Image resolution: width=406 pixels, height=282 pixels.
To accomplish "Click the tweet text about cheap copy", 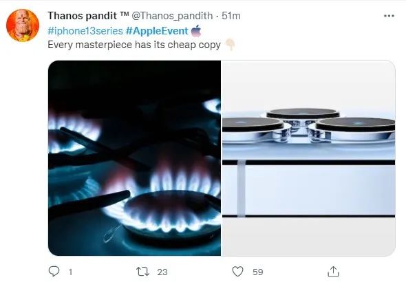I will pyautogui.click(x=134, y=45).
